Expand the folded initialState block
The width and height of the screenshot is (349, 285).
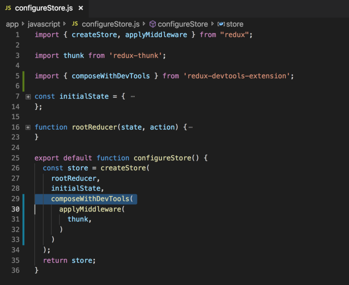pyautogui.click(x=28, y=97)
